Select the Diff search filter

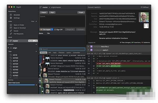tap(50, 53)
